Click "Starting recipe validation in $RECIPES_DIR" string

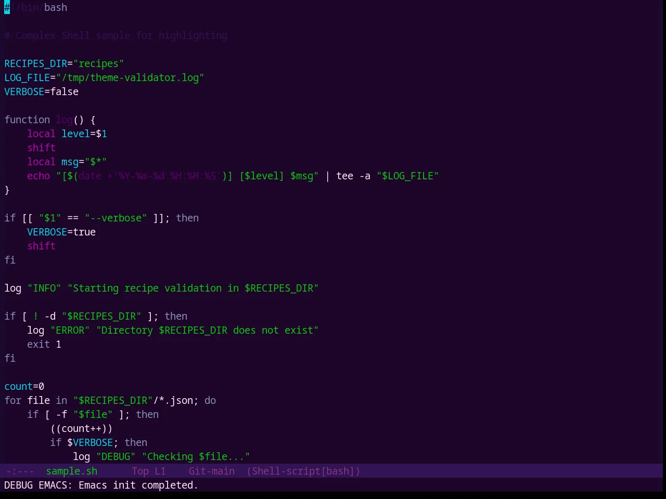193,288
